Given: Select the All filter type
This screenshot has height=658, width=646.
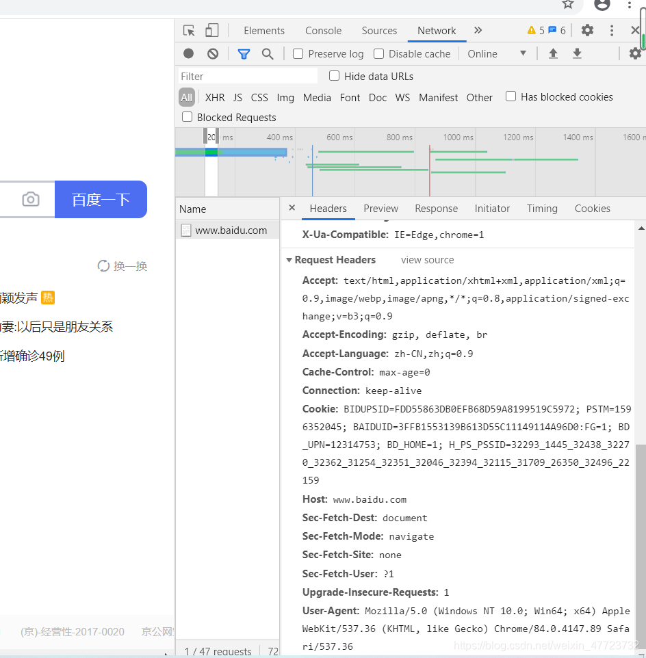Looking at the screenshot, I should tap(186, 97).
